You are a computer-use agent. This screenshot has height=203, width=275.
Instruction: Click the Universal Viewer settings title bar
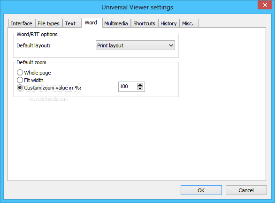coord(137,7)
